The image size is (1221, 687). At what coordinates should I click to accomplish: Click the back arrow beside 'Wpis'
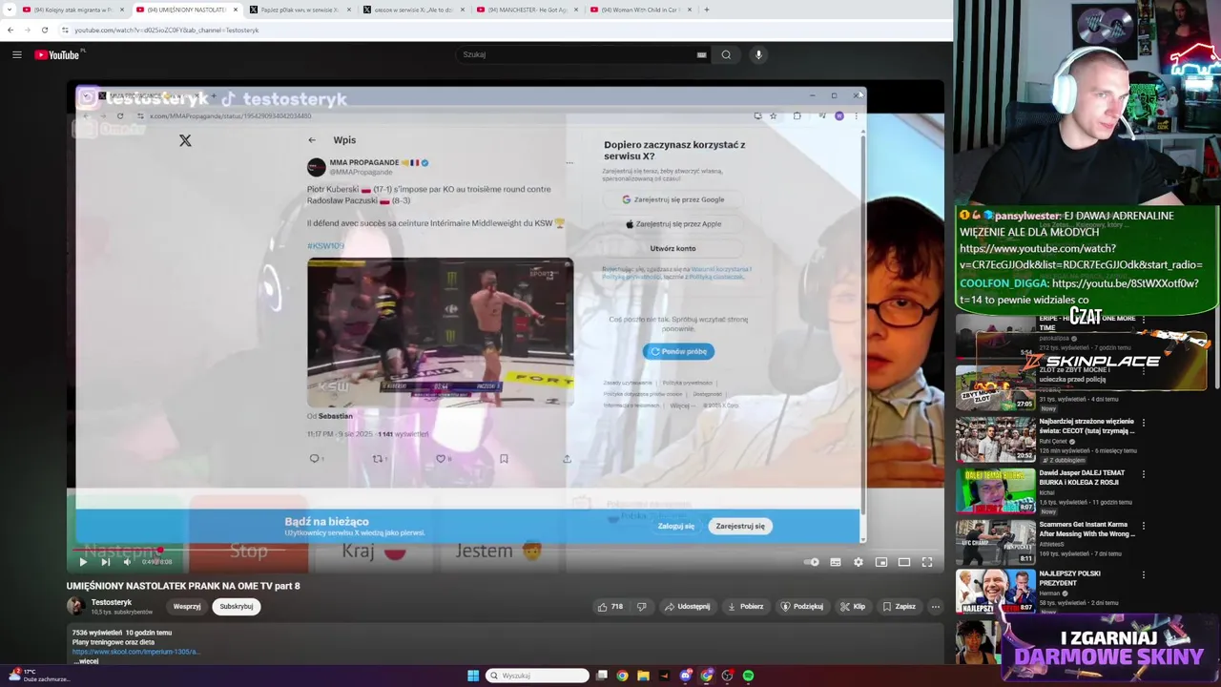312,140
